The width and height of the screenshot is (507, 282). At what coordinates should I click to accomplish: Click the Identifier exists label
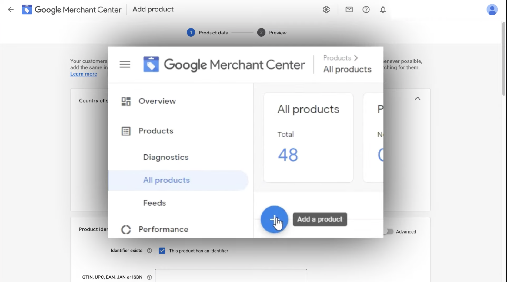point(126,251)
